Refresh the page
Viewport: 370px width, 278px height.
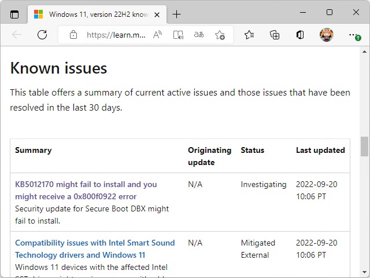42,35
